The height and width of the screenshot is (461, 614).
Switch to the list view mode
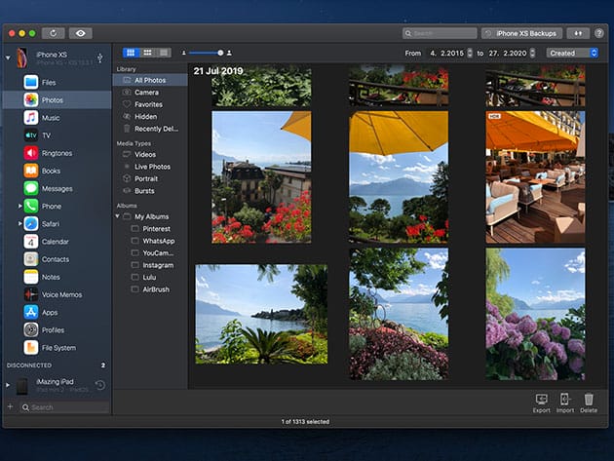point(163,53)
